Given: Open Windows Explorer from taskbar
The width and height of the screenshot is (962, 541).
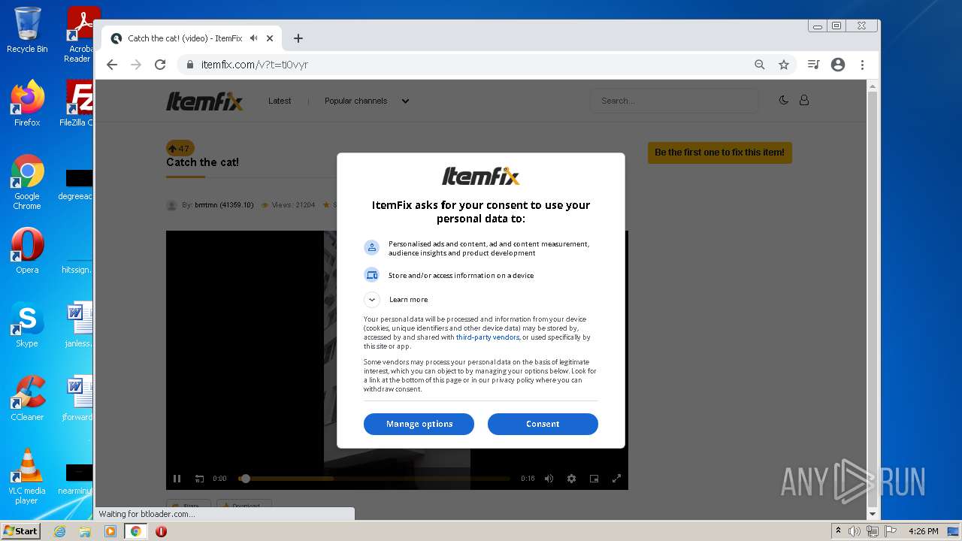Looking at the screenshot, I should click(x=85, y=531).
